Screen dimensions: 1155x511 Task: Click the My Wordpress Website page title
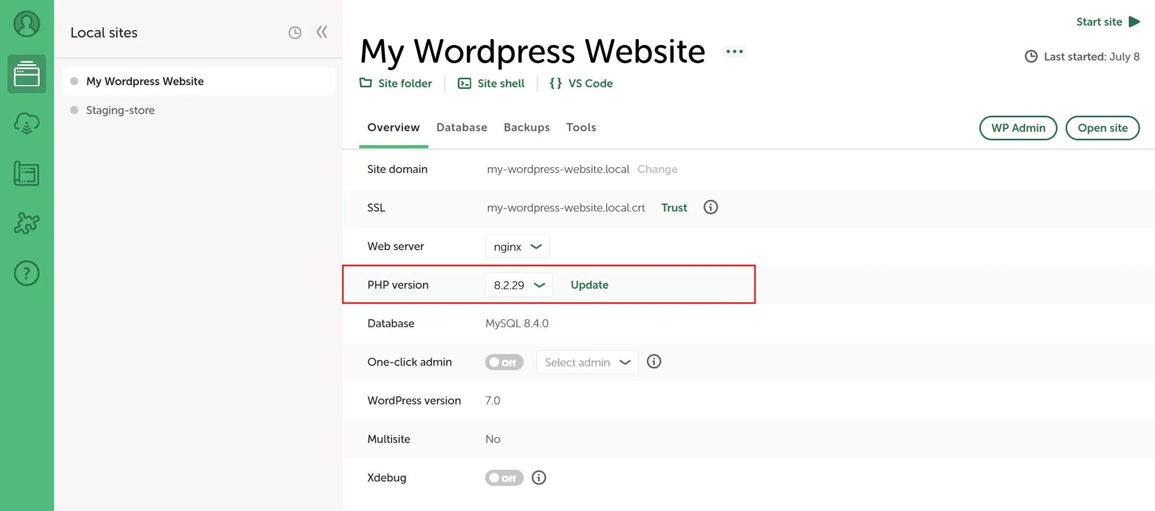click(533, 51)
